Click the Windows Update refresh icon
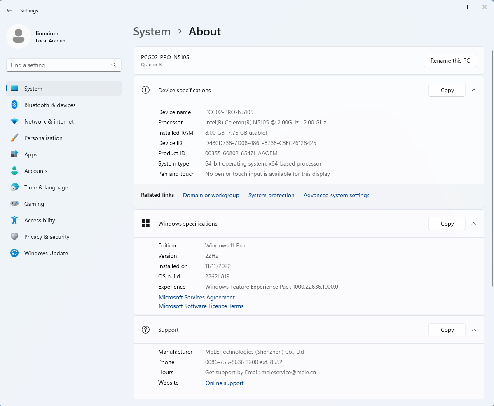 [14, 253]
